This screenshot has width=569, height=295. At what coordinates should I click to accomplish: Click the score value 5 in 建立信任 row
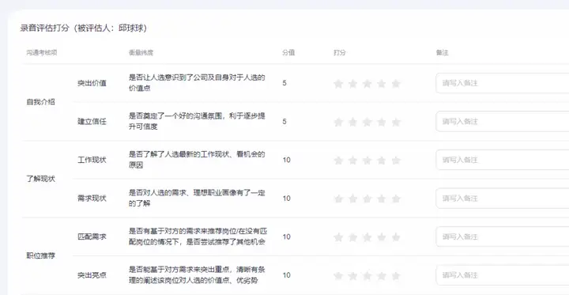(x=284, y=121)
